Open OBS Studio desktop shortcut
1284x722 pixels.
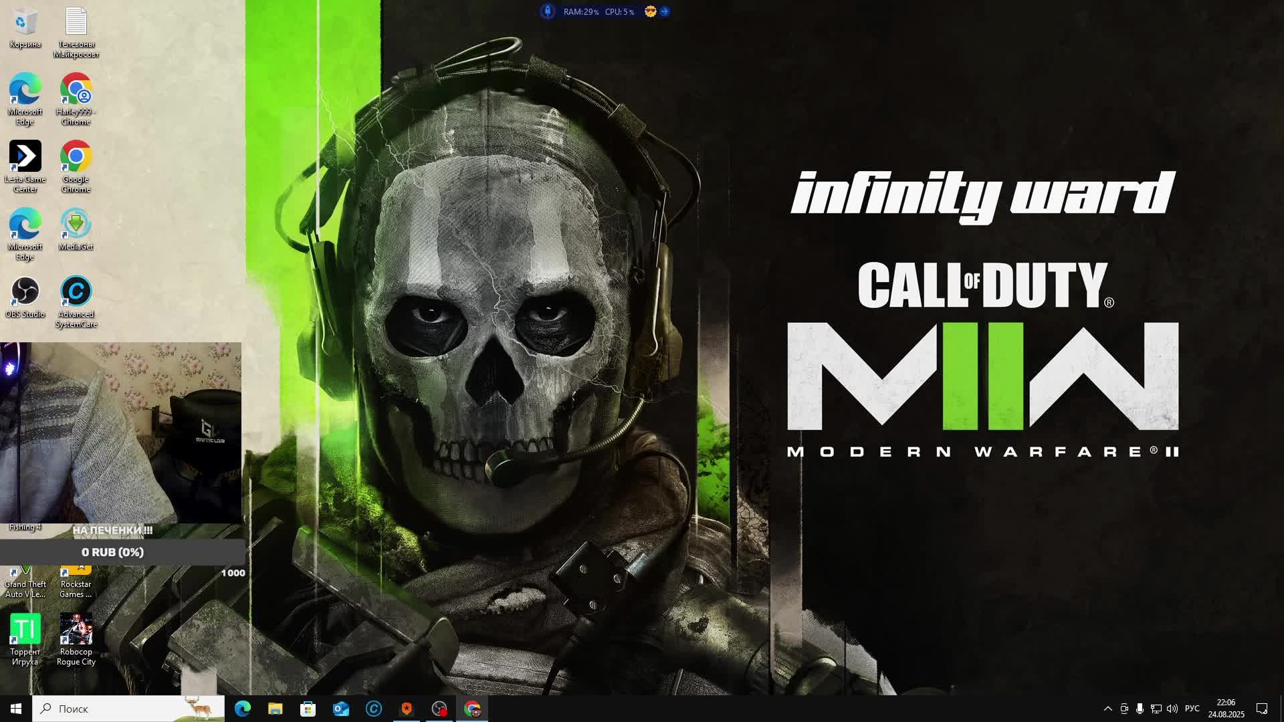point(25,292)
